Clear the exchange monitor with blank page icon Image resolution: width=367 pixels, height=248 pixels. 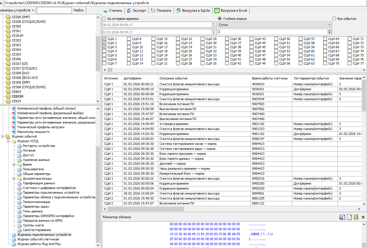(x=349, y=217)
